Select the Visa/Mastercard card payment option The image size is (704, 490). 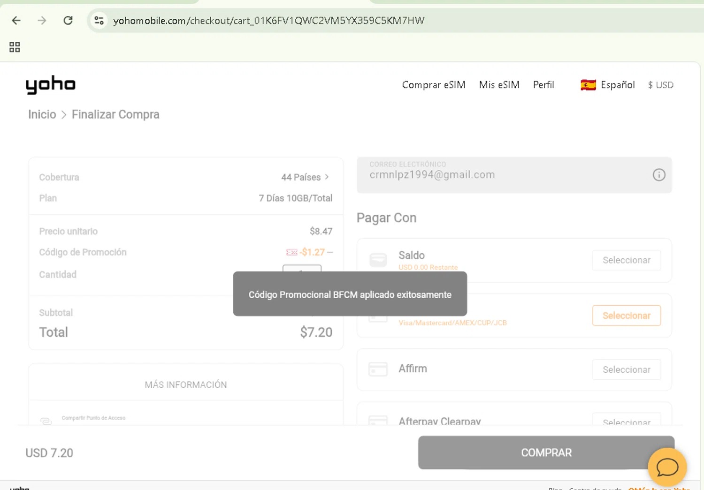pos(627,316)
